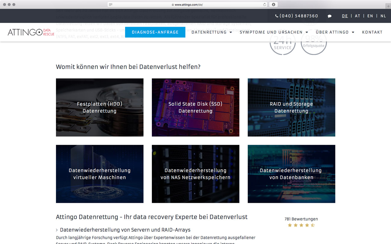
Task: Click the Safari reader view icon
Action: click(x=111, y=5)
